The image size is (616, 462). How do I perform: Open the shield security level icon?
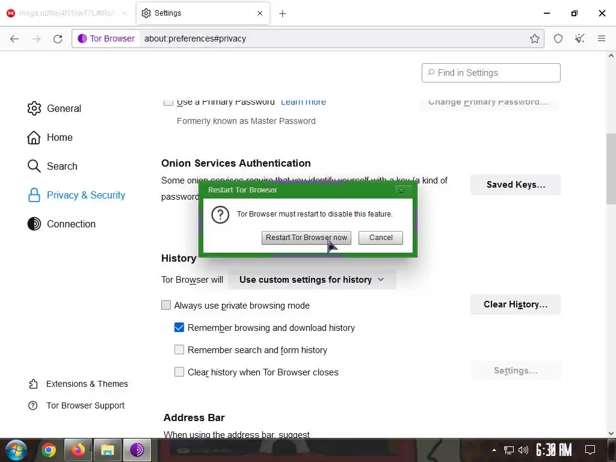(558, 38)
